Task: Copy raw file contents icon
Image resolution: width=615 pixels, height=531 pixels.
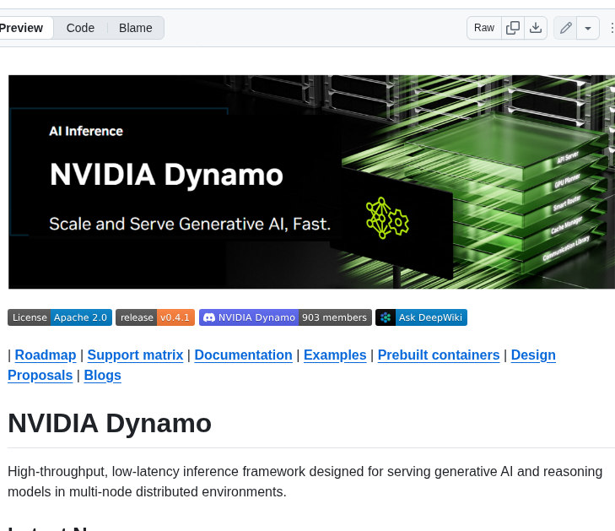Action: point(513,28)
